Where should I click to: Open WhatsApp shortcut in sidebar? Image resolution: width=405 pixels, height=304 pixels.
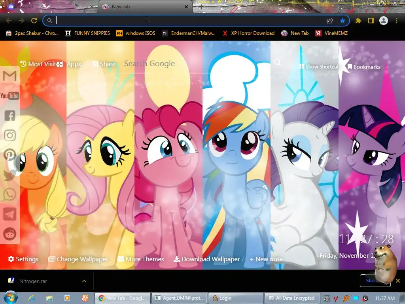(x=10, y=194)
